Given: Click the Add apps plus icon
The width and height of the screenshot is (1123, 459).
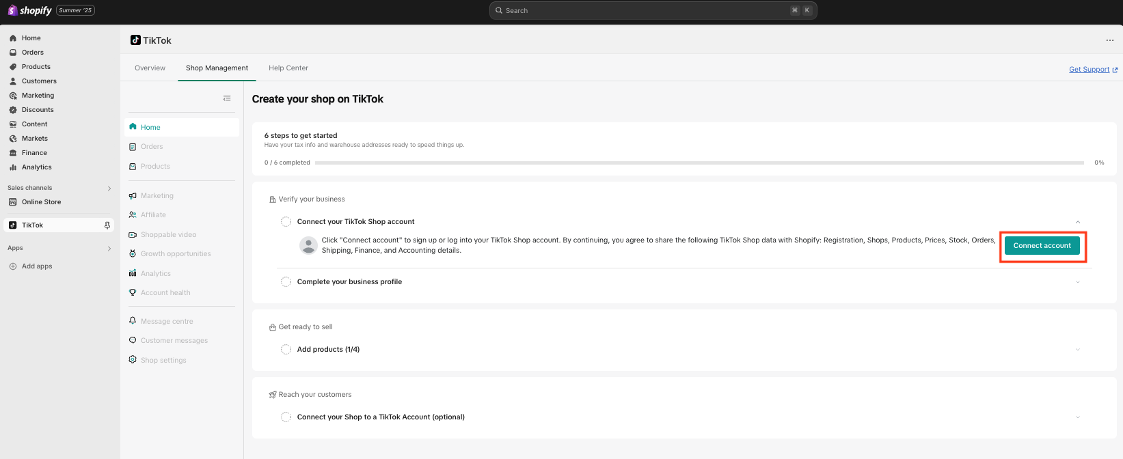Looking at the screenshot, I should click(x=13, y=266).
